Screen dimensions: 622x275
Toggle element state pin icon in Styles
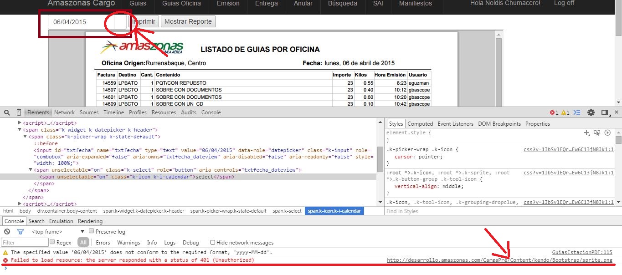point(597,133)
